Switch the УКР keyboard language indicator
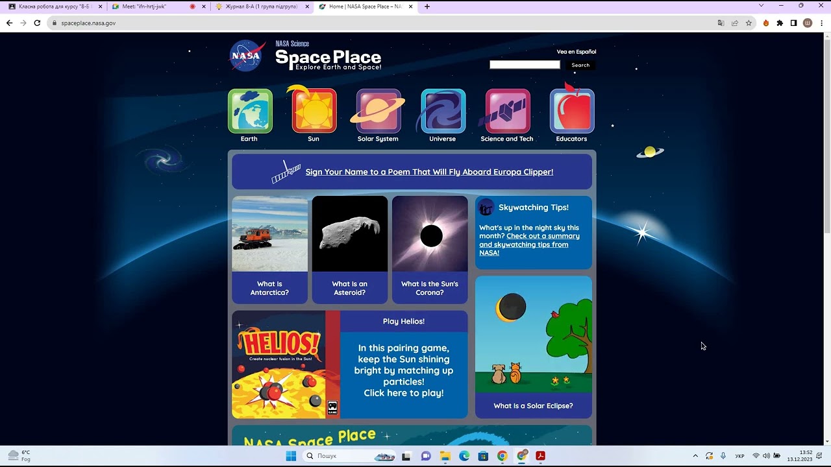Screen dimensions: 831x467 pyautogui.click(x=739, y=456)
